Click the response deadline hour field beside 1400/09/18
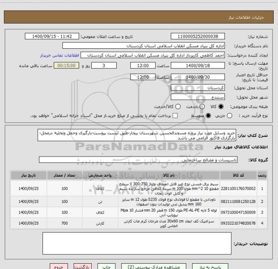This screenshot has width=278, height=269. click(143, 66)
